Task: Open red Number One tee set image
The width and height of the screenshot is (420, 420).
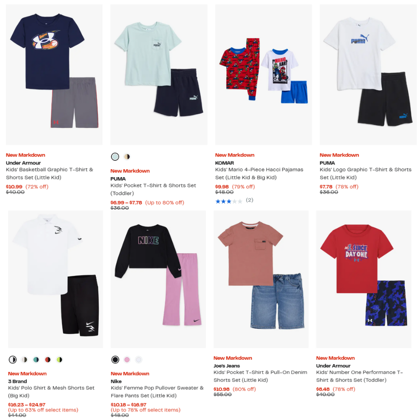Action: click(364, 279)
